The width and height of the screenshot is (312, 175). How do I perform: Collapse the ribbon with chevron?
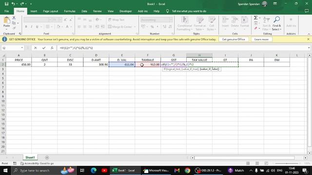309,34
